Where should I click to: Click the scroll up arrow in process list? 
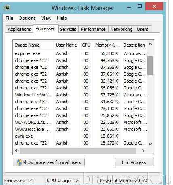tap(150, 44)
